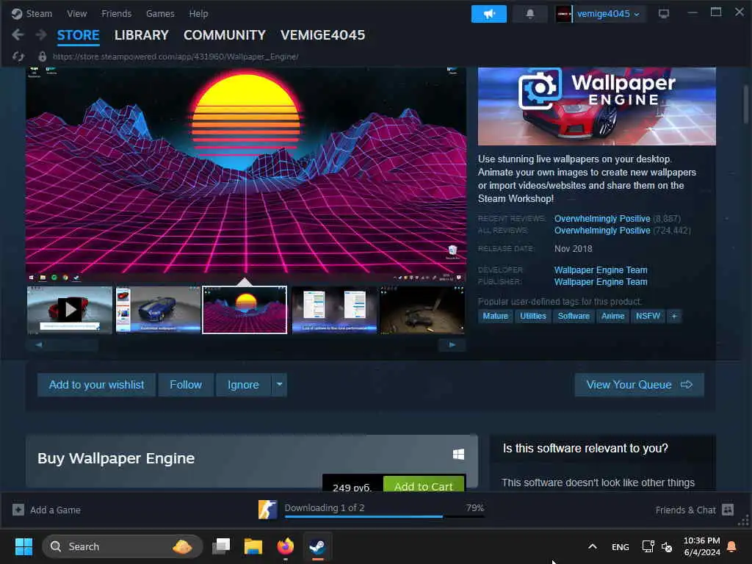The height and width of the screenshot is (564, 752).
Task: Open the notifications bell icon
Action: 530,14
